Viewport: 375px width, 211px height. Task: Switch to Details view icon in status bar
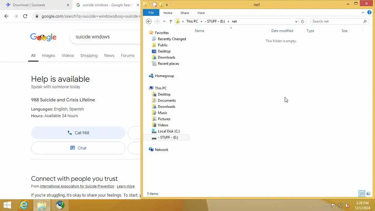click(362, 194)
